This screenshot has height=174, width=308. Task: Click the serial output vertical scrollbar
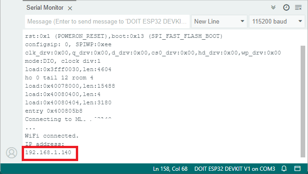pyautogui.click(x=303, y=102)
